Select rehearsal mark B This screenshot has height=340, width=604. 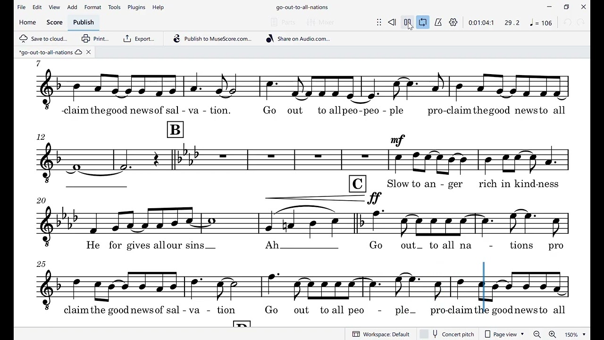[175, 130]
